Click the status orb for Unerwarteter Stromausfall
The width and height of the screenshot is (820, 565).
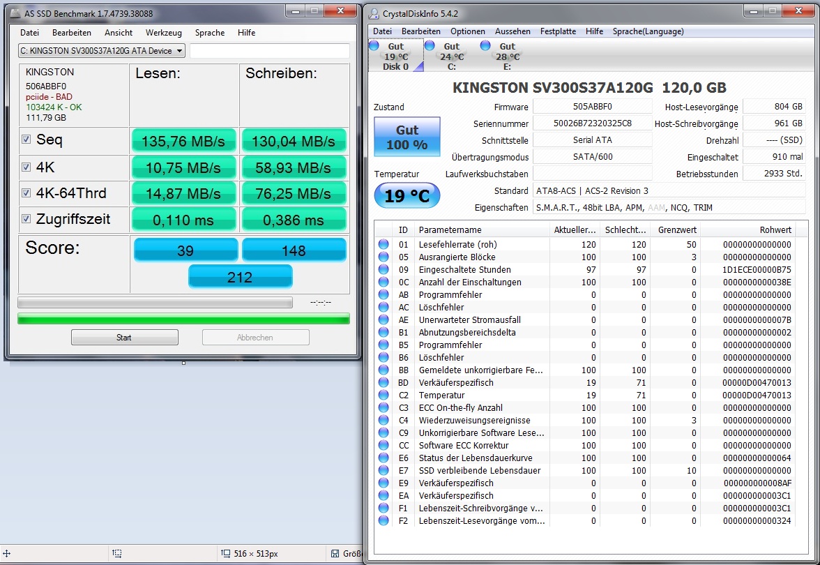click(384, 319)
